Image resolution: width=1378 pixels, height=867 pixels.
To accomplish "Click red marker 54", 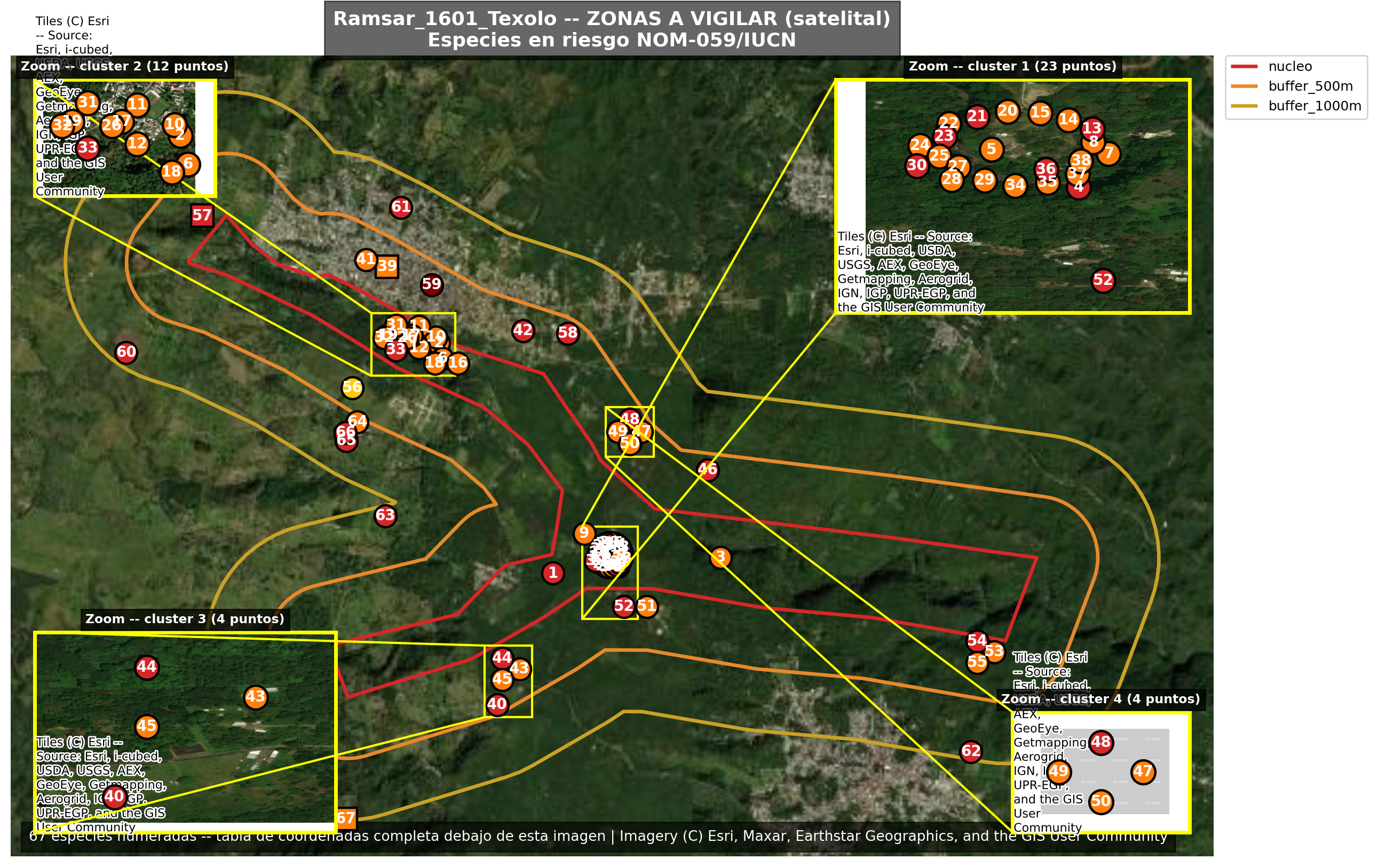I will pos(977,641).
